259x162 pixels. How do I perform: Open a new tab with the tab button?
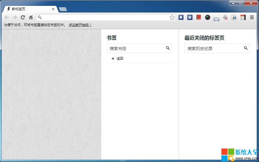(x=63, y=9)
